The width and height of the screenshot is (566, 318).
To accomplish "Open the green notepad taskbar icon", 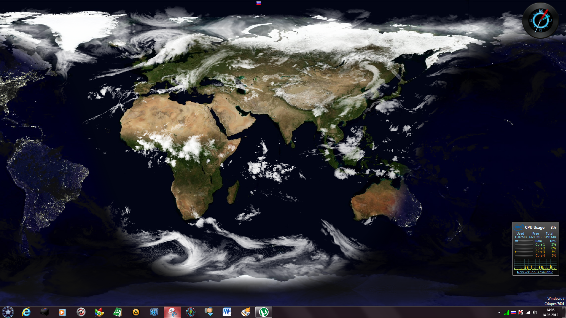I will coord(117,312).
